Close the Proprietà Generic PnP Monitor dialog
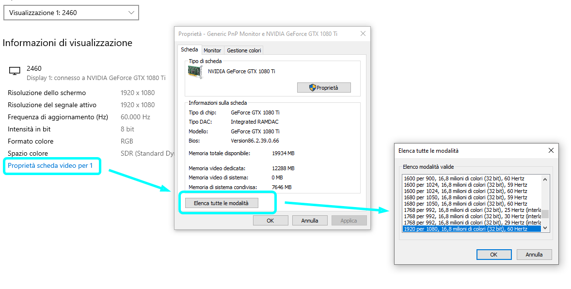The height and width of the screenshot is (289, 571). click(x=363, y=33)
